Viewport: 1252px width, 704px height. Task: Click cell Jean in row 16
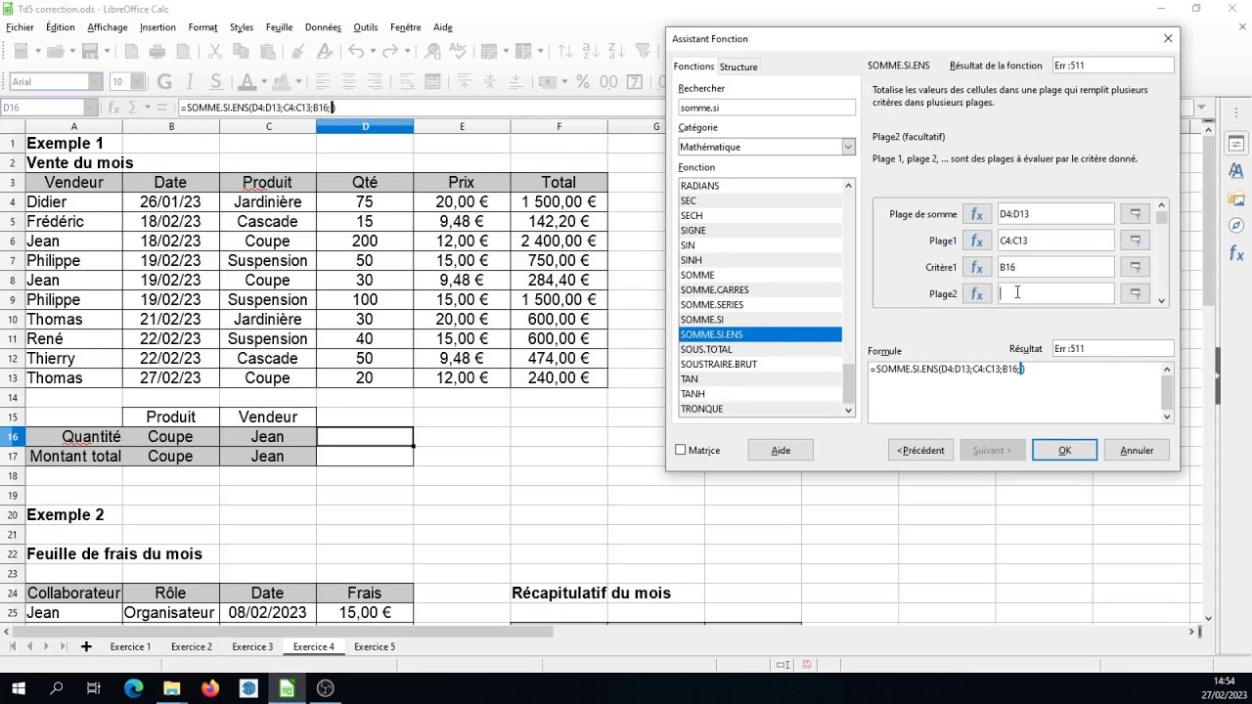click(x=268, y=437)
